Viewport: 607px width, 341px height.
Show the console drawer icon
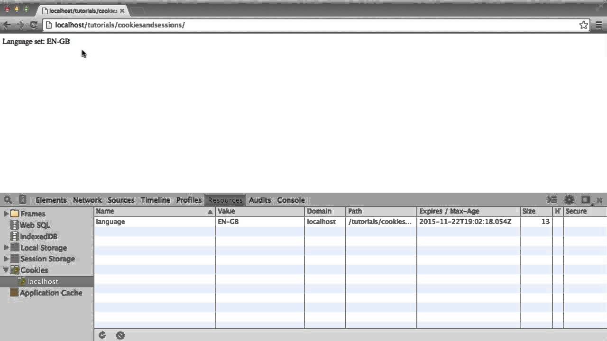(x=552, y=200)
